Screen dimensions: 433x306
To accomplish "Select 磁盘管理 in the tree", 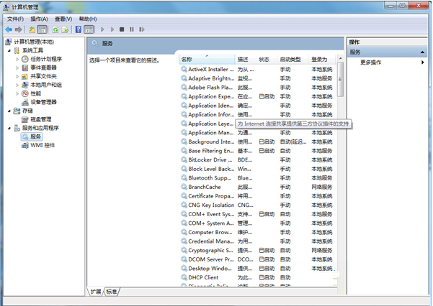I will (x=40, y=119).
